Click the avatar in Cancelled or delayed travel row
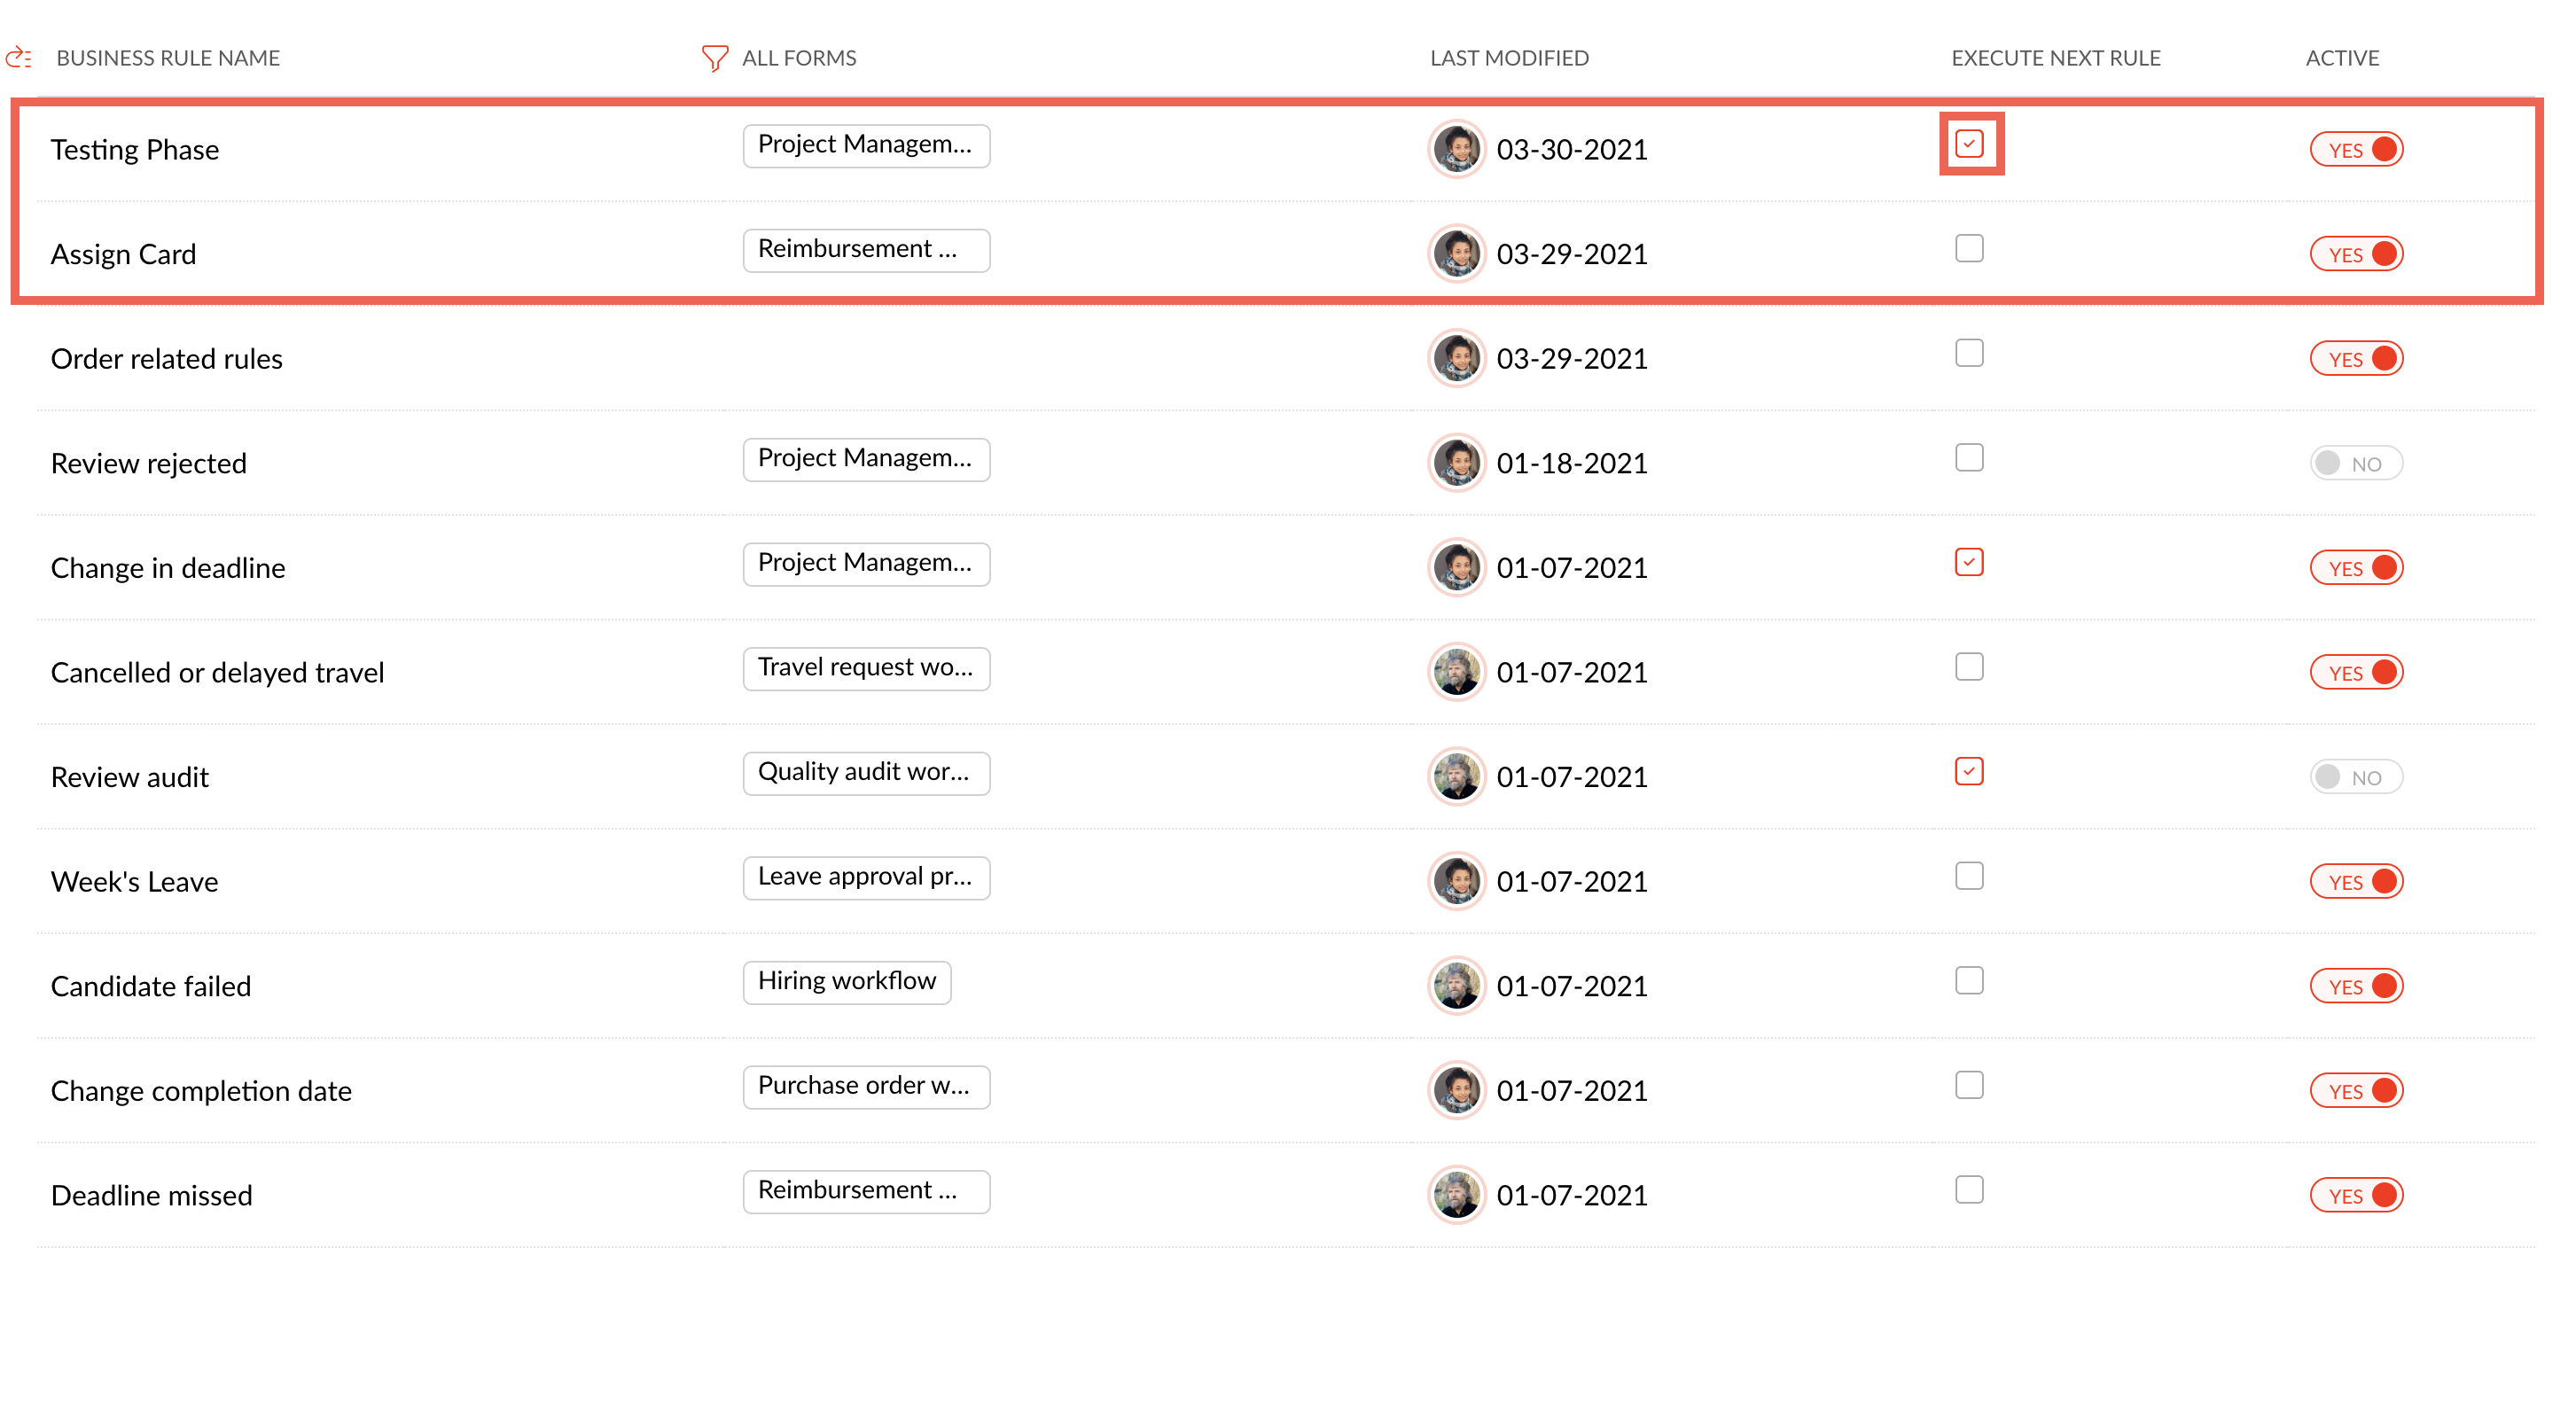This screenshot has height=1427, width=2576. (x=1456, y=672)
